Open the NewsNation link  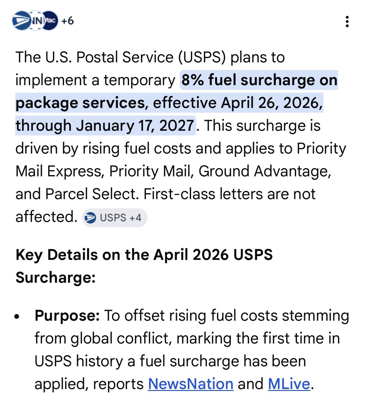[x=191, y=384]
